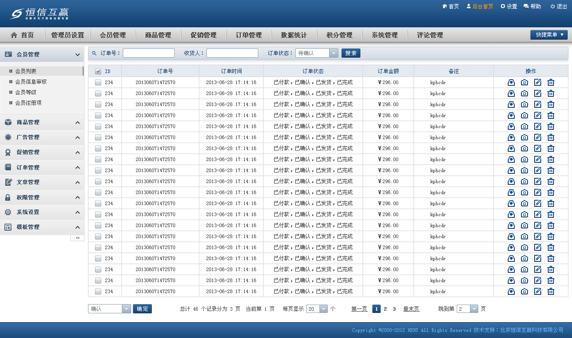Toggle the select-all checkbox next to ID header
This screenshot has width=572, height=338.
pyautogui.click(x=98, y=71)
